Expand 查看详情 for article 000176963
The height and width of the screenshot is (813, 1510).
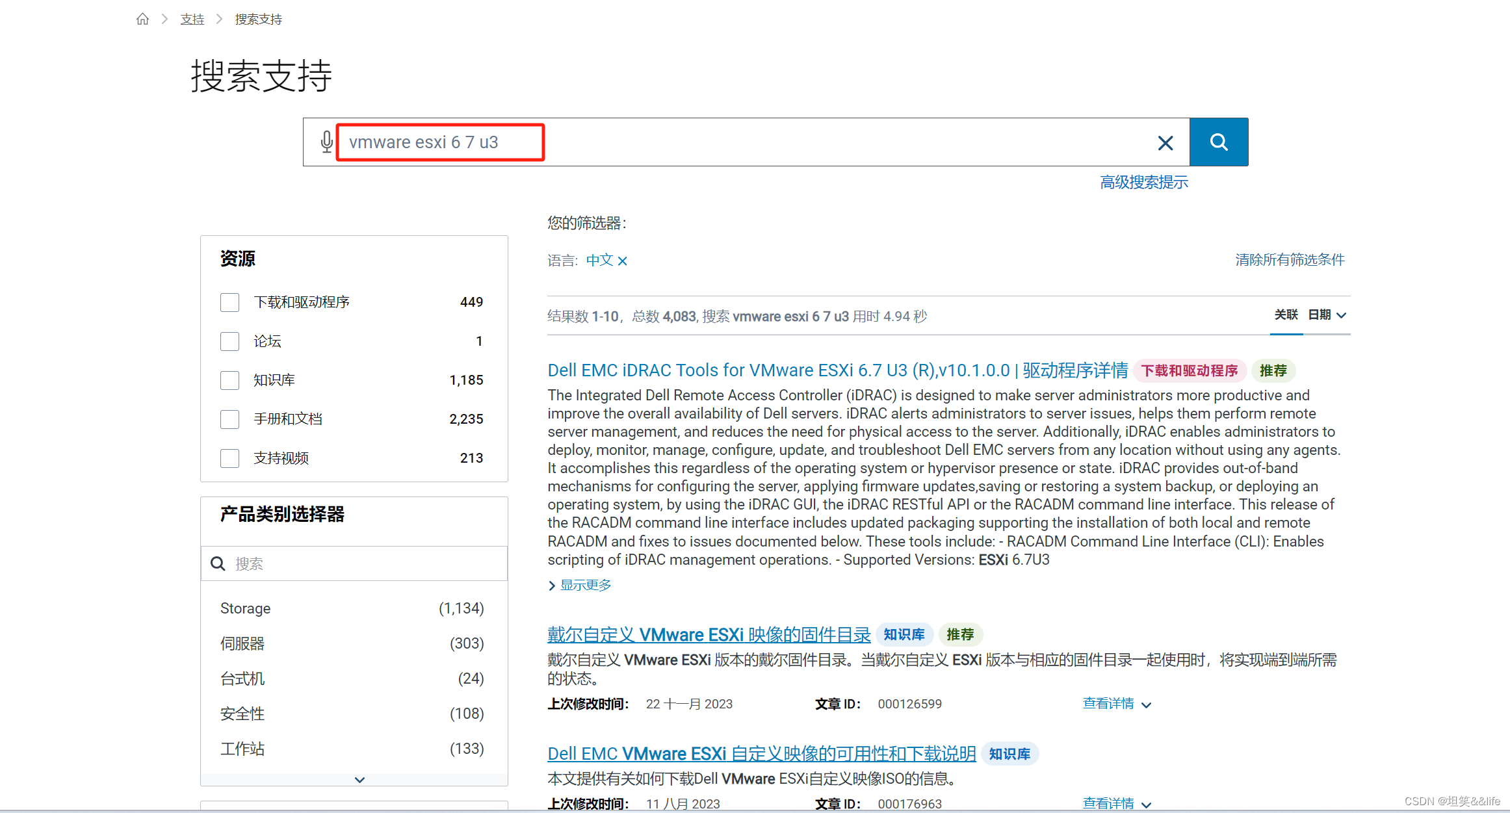click(x=1117, y=804)
